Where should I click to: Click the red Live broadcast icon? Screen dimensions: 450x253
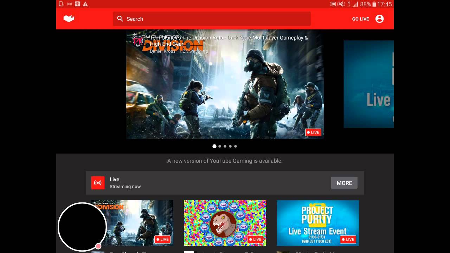point(98,183)
